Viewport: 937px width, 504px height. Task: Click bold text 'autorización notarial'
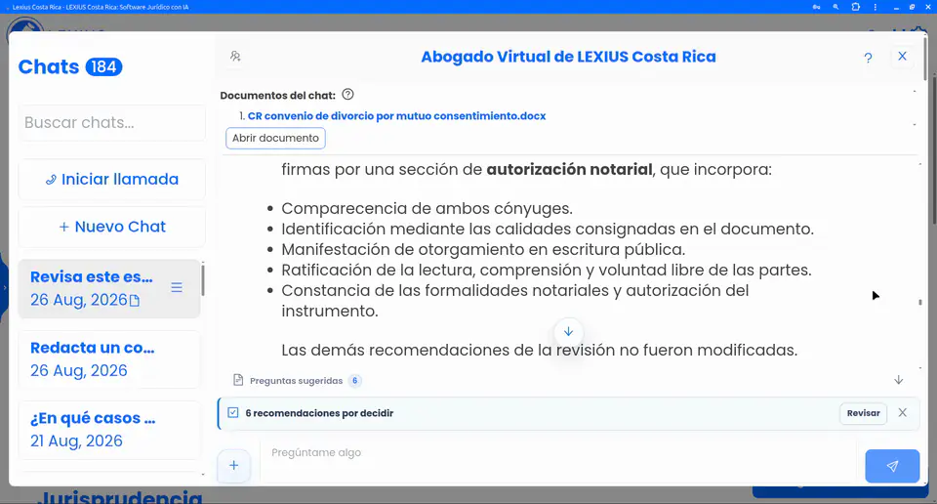point(569,169)
